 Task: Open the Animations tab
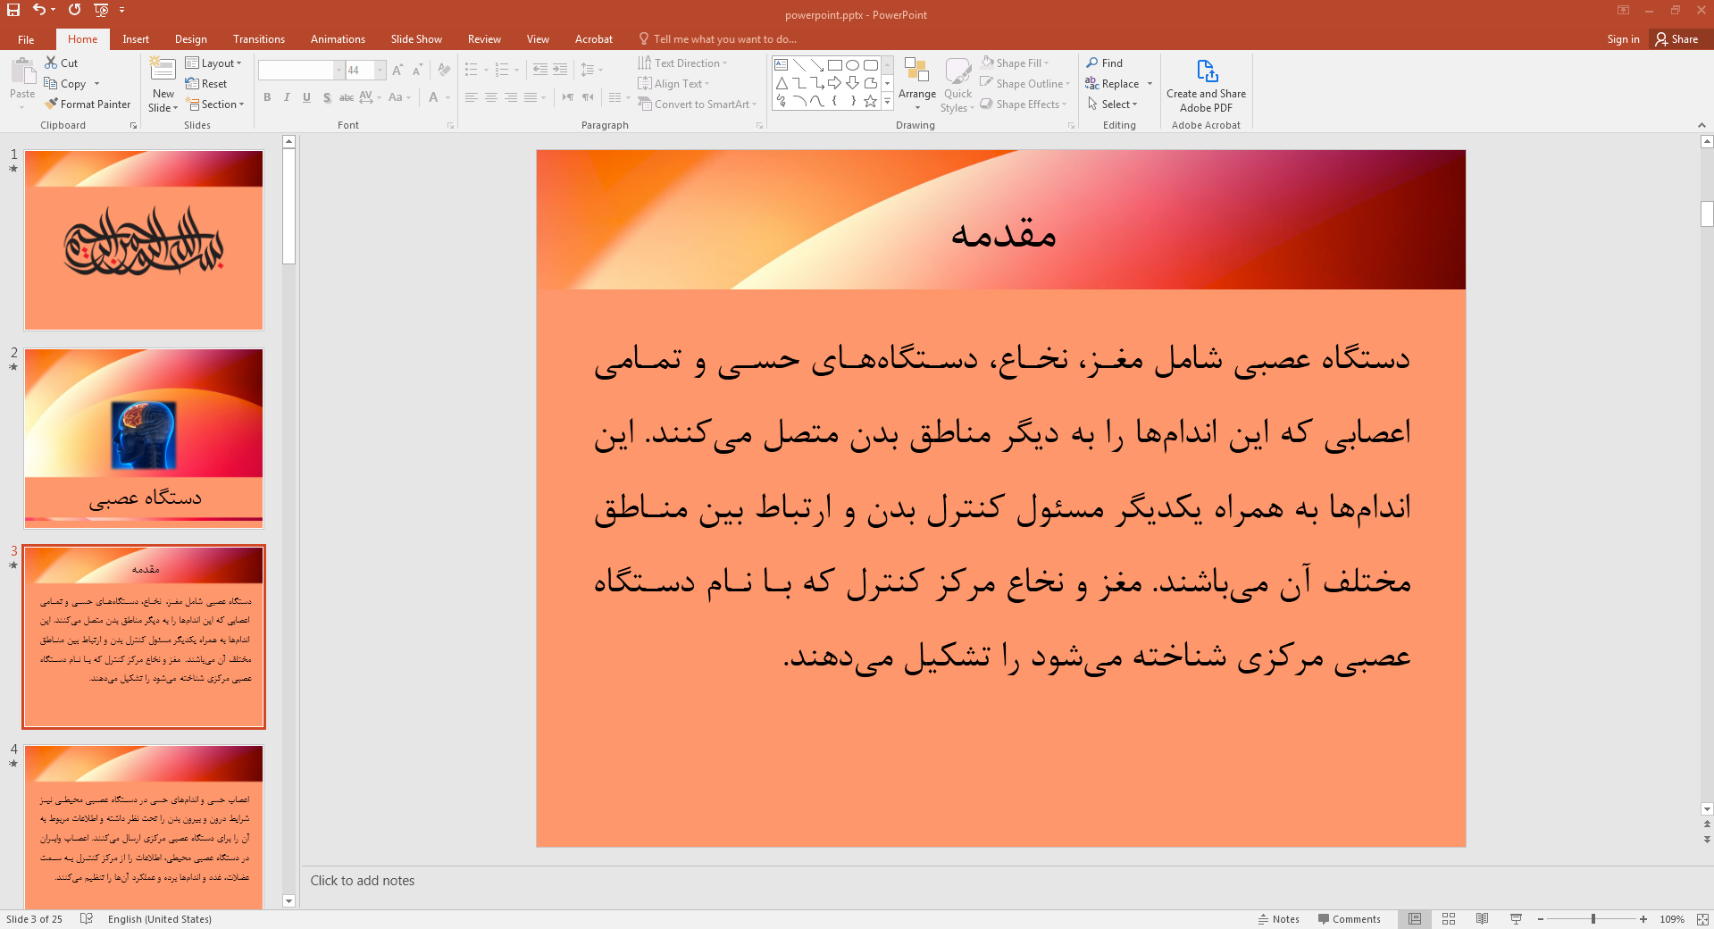pos(338,39)
